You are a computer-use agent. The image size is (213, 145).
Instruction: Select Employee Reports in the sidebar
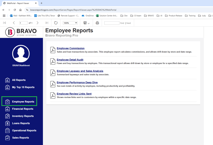[23, 102]
